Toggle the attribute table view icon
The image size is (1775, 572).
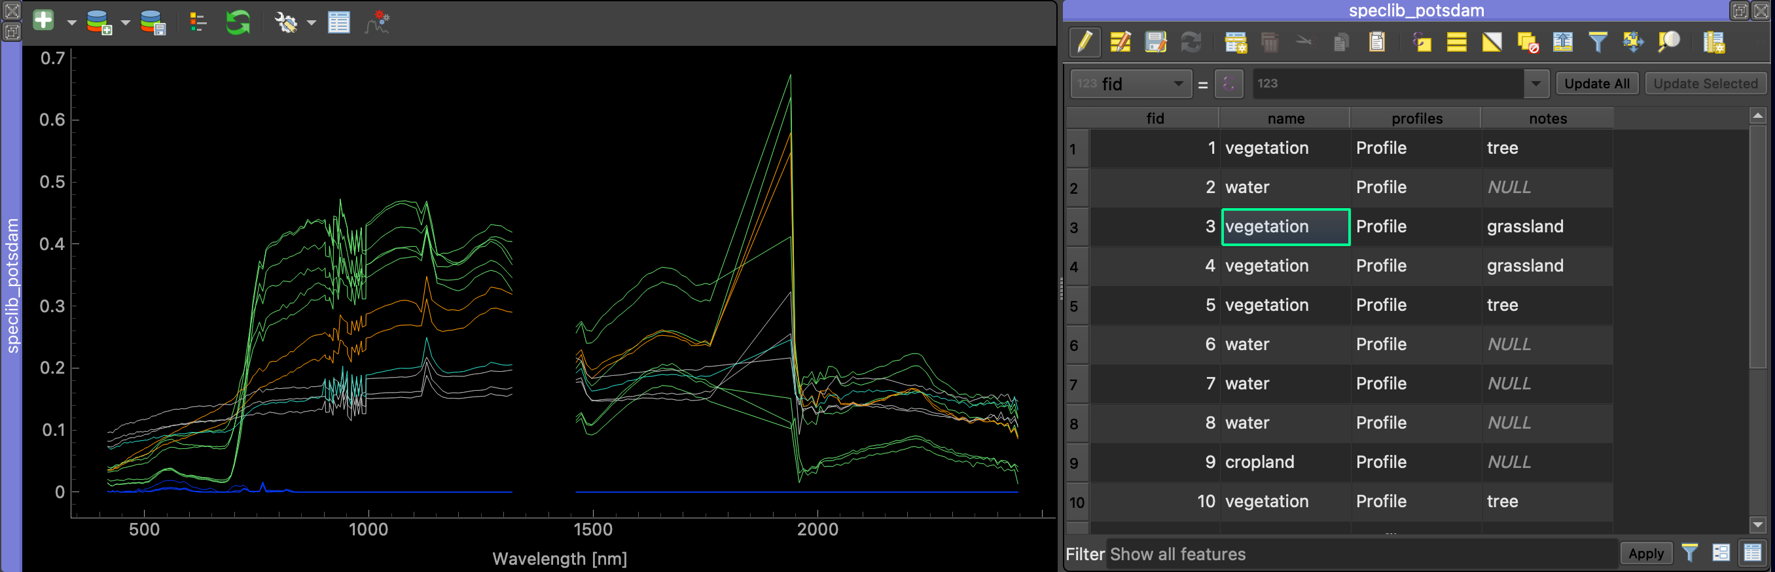[x=338, y=22]
